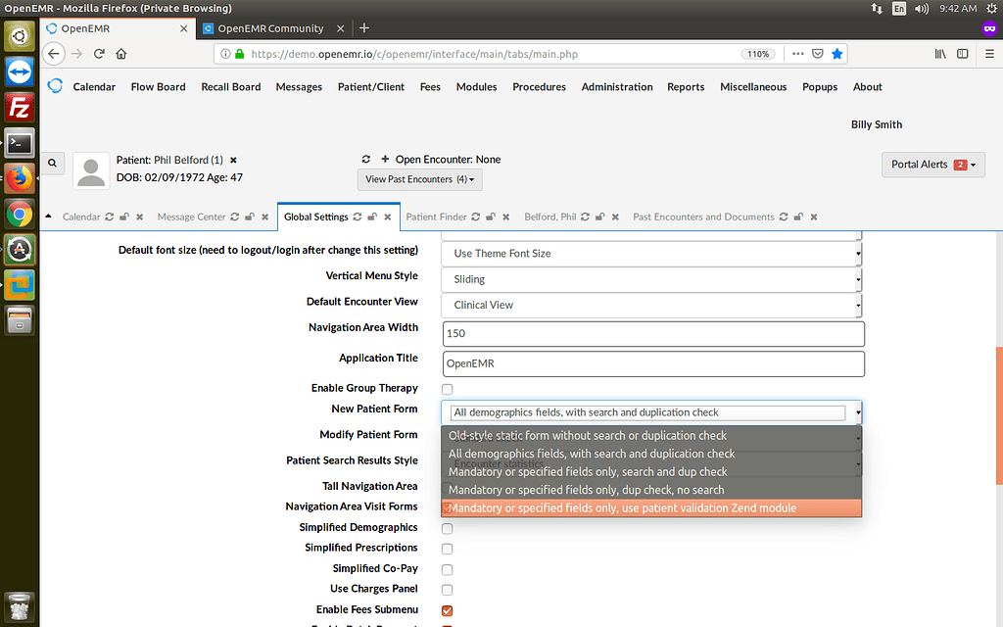
Task: Switch to the Message Center tab
Action: pyautogui.click(x=191, y=217)
